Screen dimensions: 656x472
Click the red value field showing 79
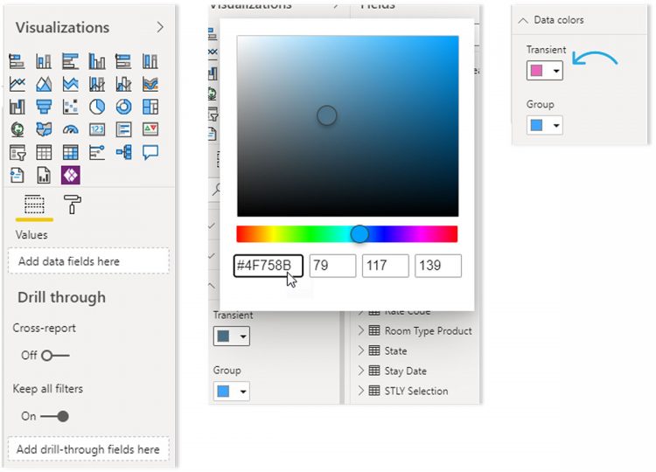tap(332, 266)
